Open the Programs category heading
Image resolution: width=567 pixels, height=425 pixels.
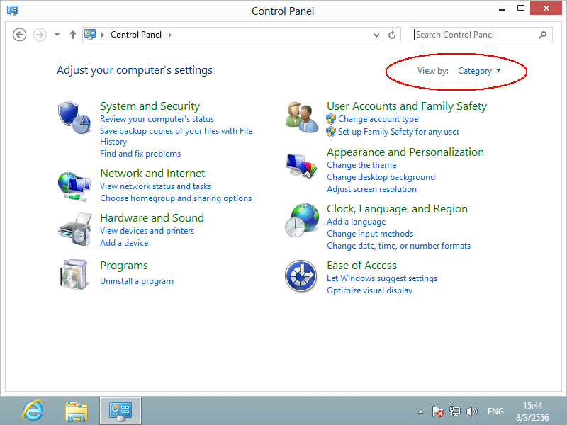click(x=124, y=266)
